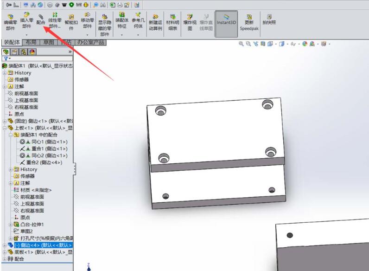Expand the 底板<1> component node
The height and width of the screenshot is (271, 369).
pos(5,252)
